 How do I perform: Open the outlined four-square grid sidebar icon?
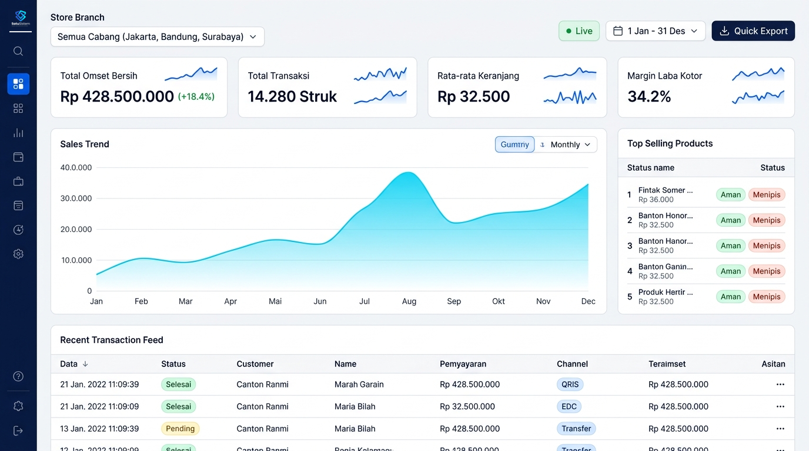[18, 109]
